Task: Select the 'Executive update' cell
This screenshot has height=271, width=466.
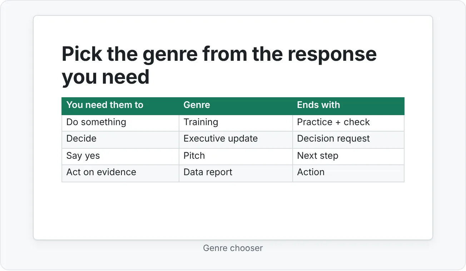Action: [236, 139]
